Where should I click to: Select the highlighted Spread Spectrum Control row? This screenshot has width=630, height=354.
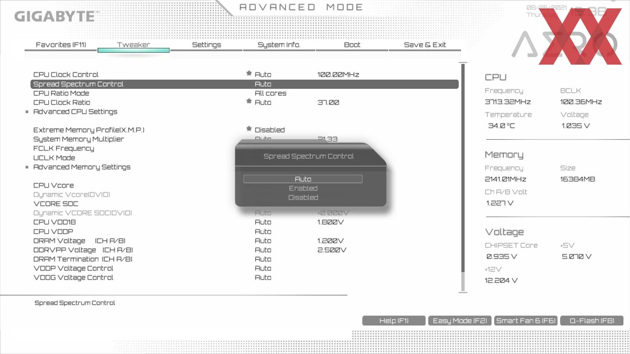pyautogui.click(x=245, y=84)
